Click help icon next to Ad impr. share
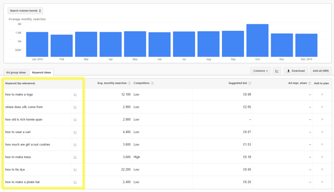 click(309, 83)
